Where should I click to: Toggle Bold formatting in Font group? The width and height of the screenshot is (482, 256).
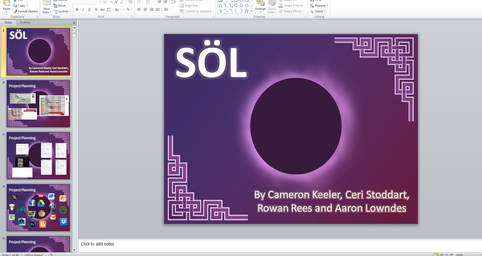[77, 10]
